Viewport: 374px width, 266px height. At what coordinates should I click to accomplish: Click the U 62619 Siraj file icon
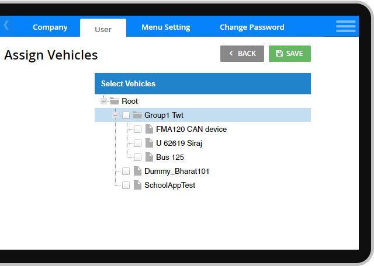tap(149, 143)
